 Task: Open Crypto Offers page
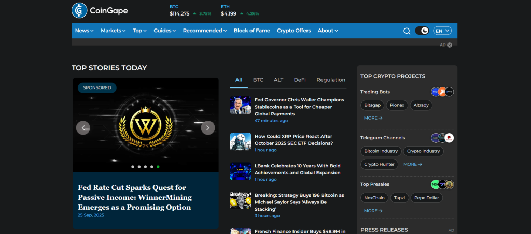pyautogui.click(x=294, y=31)
